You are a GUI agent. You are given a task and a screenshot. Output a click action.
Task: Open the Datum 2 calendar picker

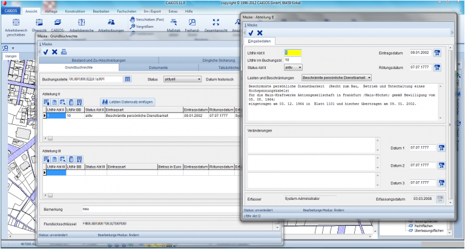[x=441, y=165]
